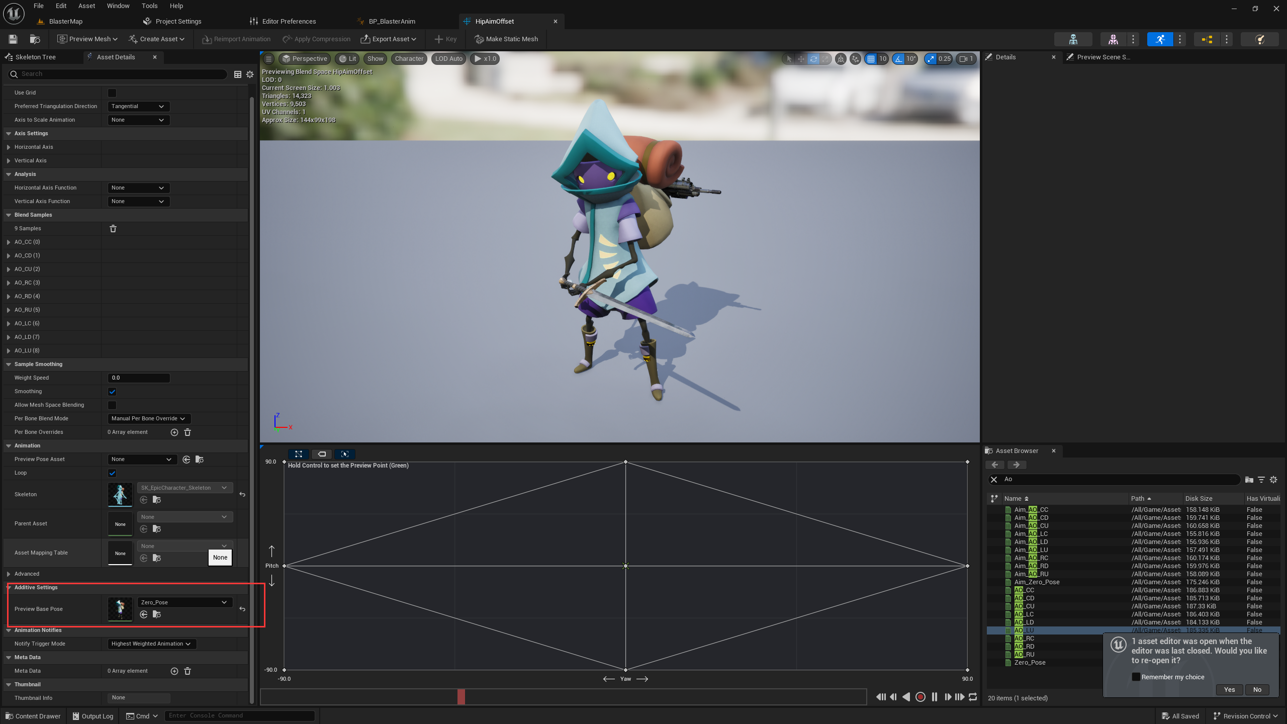Delete all blend samples trash icon

click(113, 229)
